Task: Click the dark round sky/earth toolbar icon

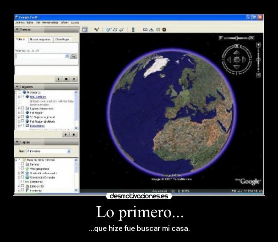Action: tap(164, 30)
